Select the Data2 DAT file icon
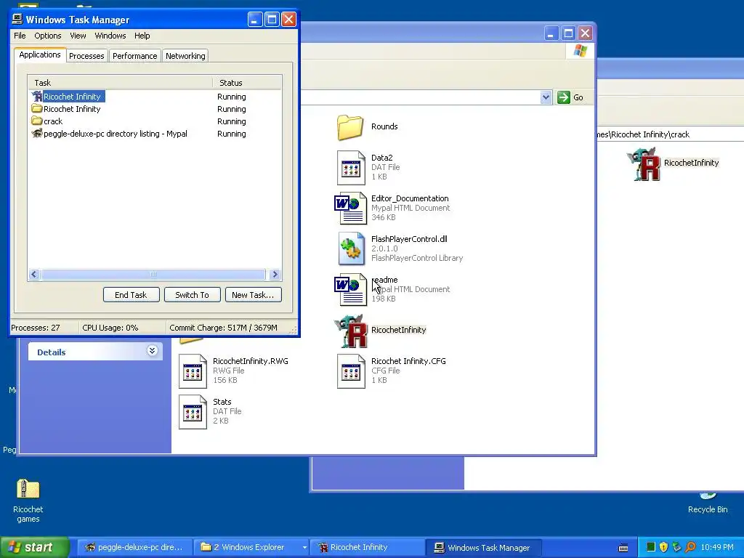Screen dimensions: 744x558 click(351, 168)
